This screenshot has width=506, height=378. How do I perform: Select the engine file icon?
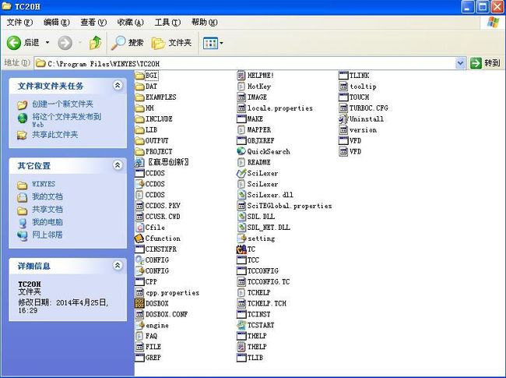[x=139, y=325]
